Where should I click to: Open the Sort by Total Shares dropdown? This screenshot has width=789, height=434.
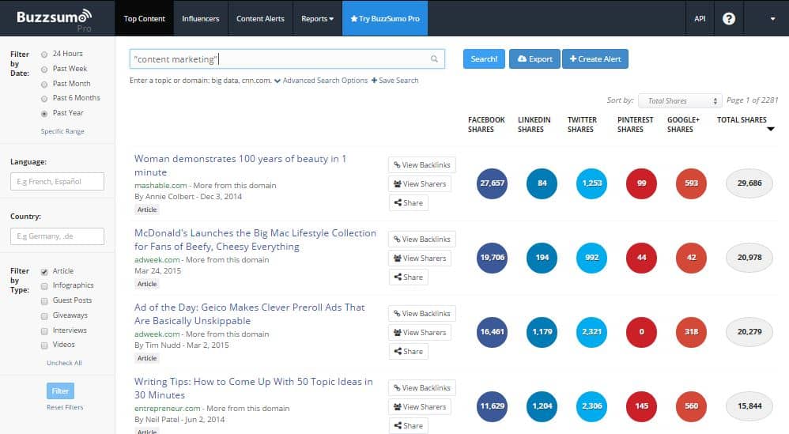pyautogui.click(x=680, y=101)
